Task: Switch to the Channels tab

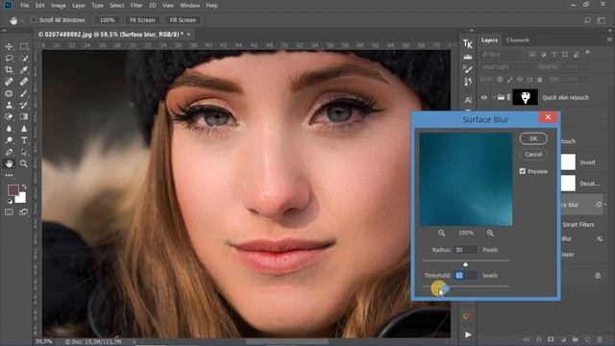Action: 517,40
